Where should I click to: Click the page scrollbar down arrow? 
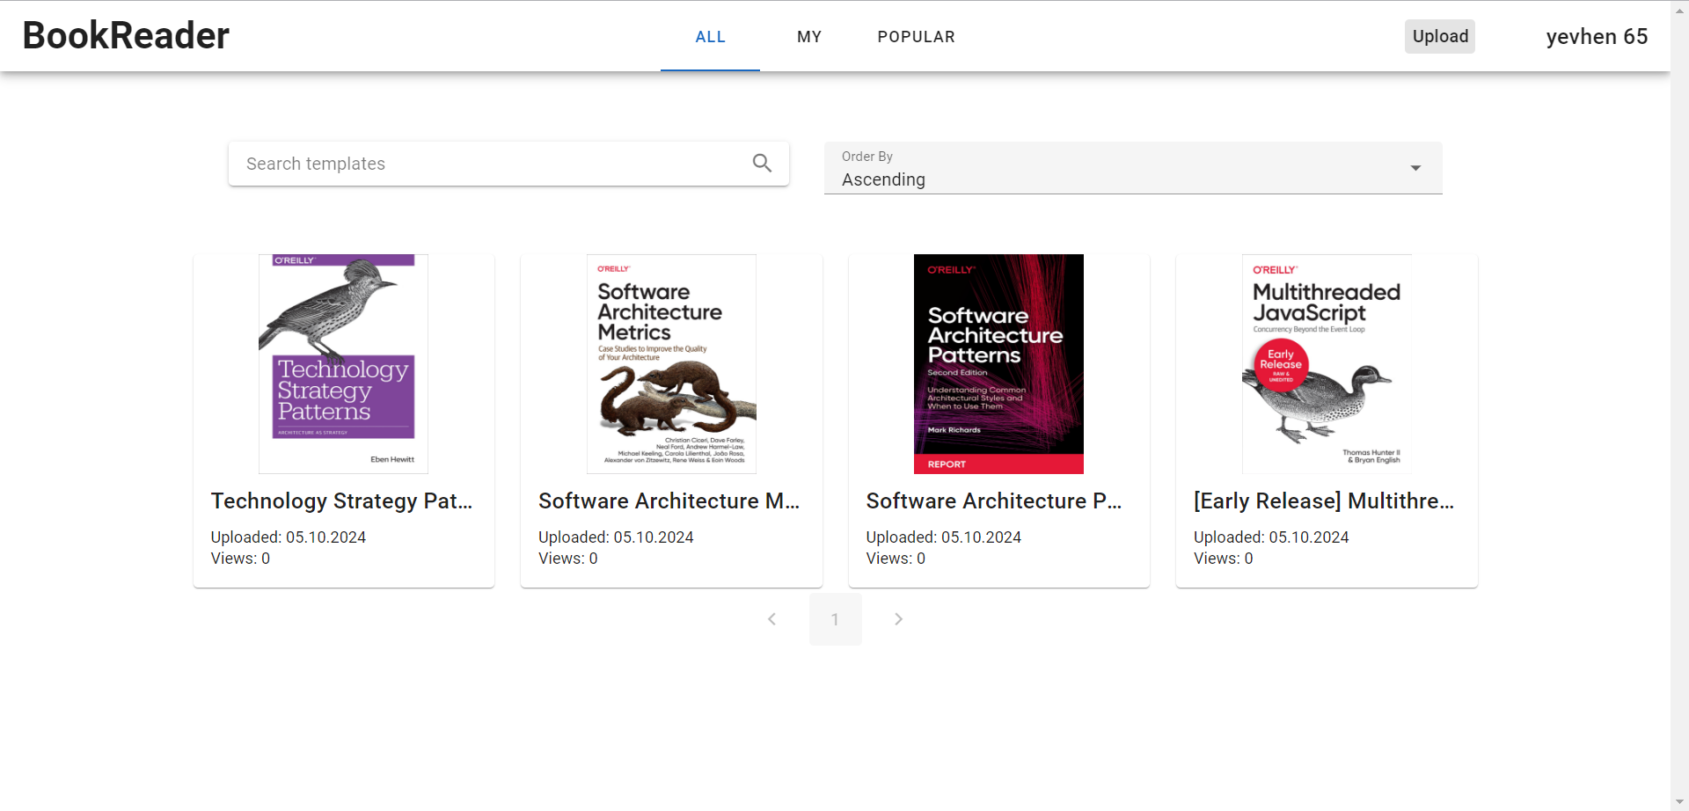(x=1680, y=802)
